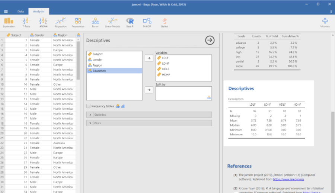Screen dimensions: 335x193
Task: Expand the Plots options section
Action: (x=149, y=123)
